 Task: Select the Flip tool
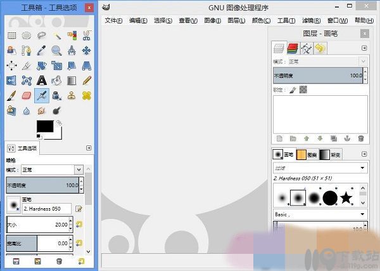(11, 81)
